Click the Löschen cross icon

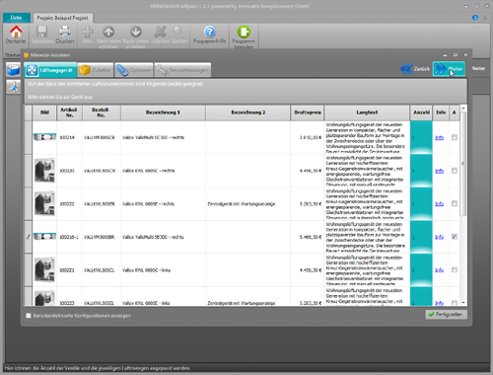160,32
